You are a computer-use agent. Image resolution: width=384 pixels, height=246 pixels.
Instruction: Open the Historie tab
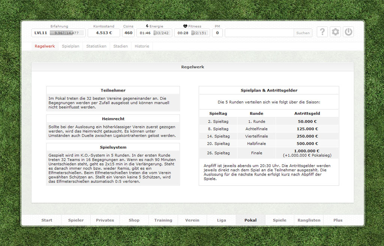click(142, 46)
